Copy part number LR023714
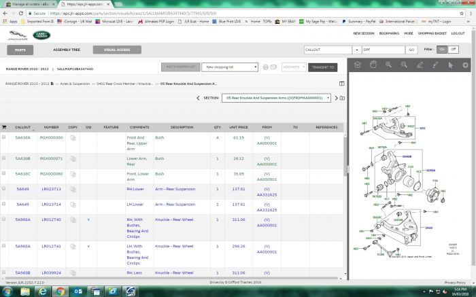The height and width of the screenshot is (297, 476). [x=73, y=205]
